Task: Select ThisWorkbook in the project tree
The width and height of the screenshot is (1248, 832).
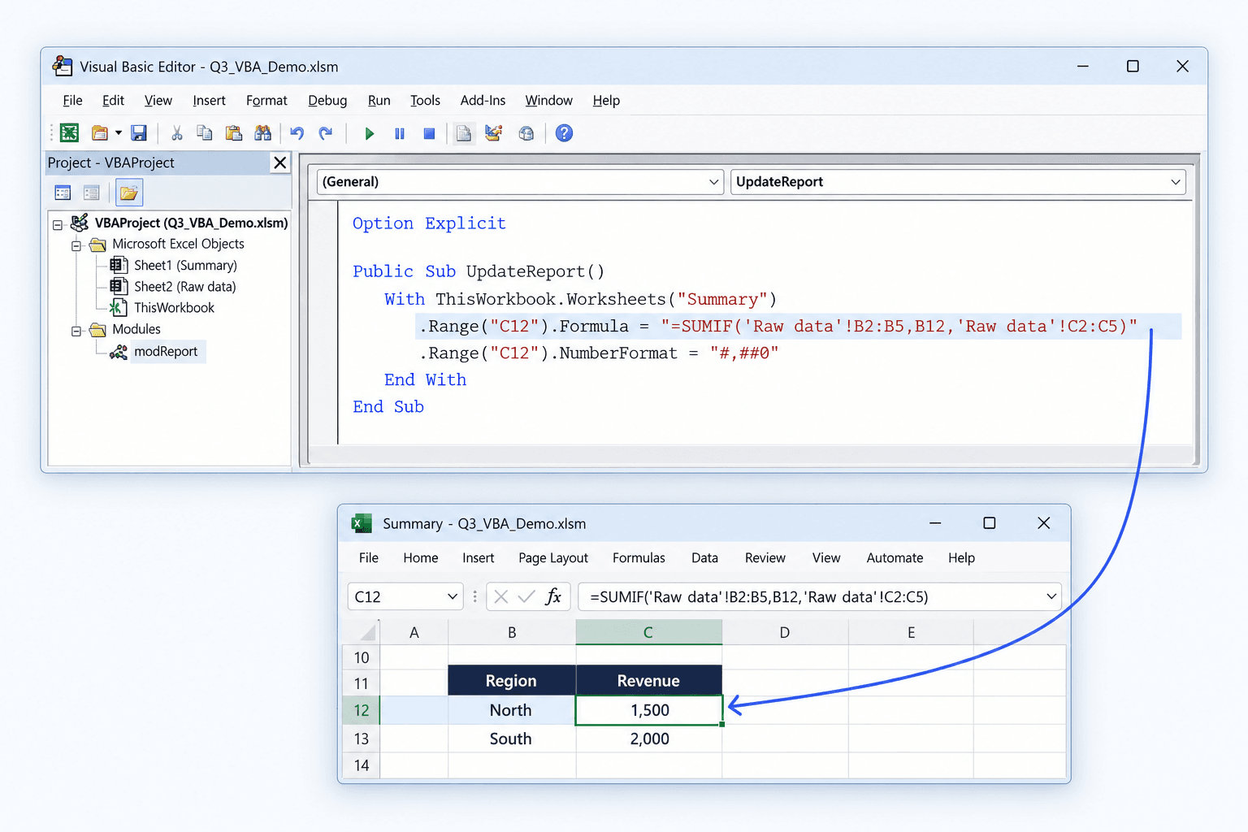Action: [174, 308]
